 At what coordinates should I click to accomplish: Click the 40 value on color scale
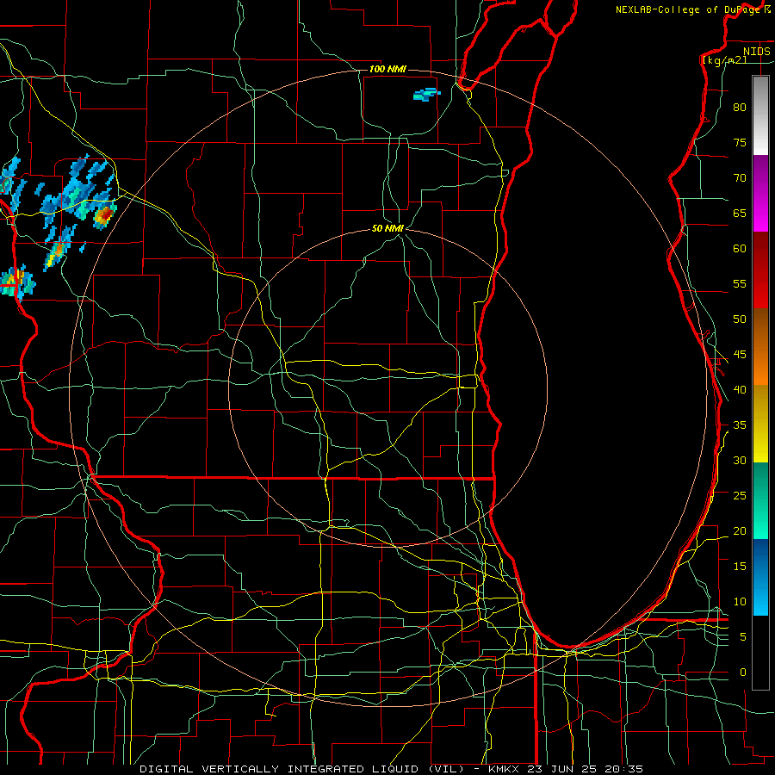740,390
